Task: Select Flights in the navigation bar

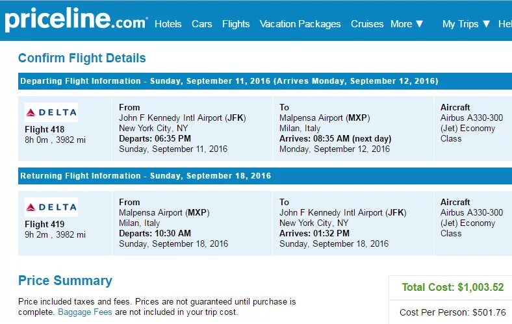Action: 236,24
